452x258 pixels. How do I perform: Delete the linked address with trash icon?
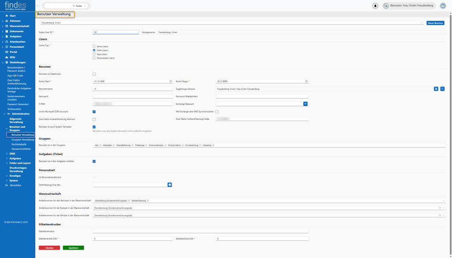click(436, 89)
